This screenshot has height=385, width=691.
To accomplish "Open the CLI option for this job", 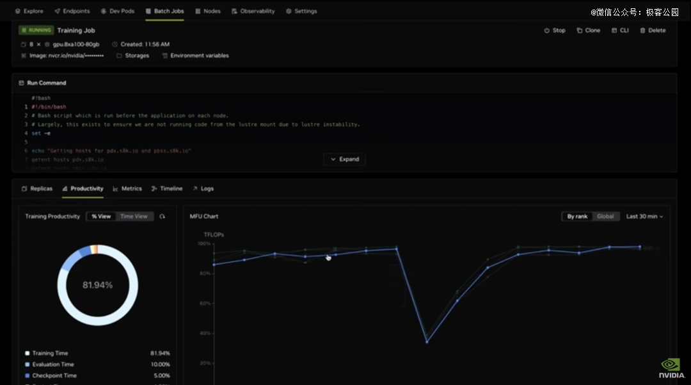I will [x=620, y=30].
